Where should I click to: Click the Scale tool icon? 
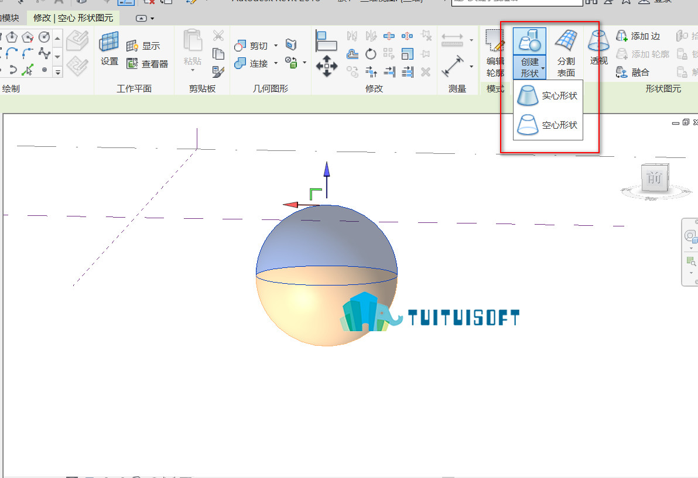pyautogui.click(x=408, y=54)
